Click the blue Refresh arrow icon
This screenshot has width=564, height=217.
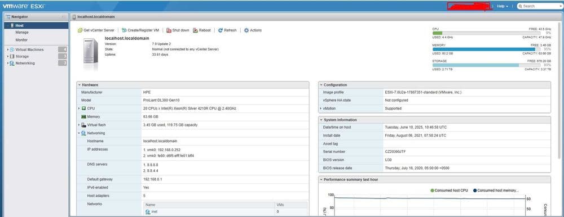pos(221,30)
